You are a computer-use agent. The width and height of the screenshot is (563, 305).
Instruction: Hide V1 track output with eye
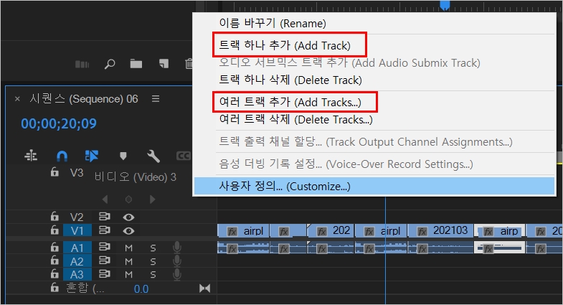pyautogui.click(x=128, y=230)
